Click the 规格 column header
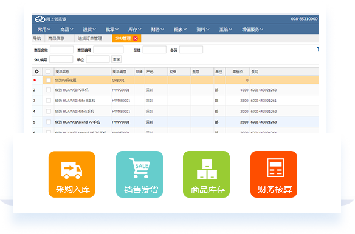 [x=179, y=72]
